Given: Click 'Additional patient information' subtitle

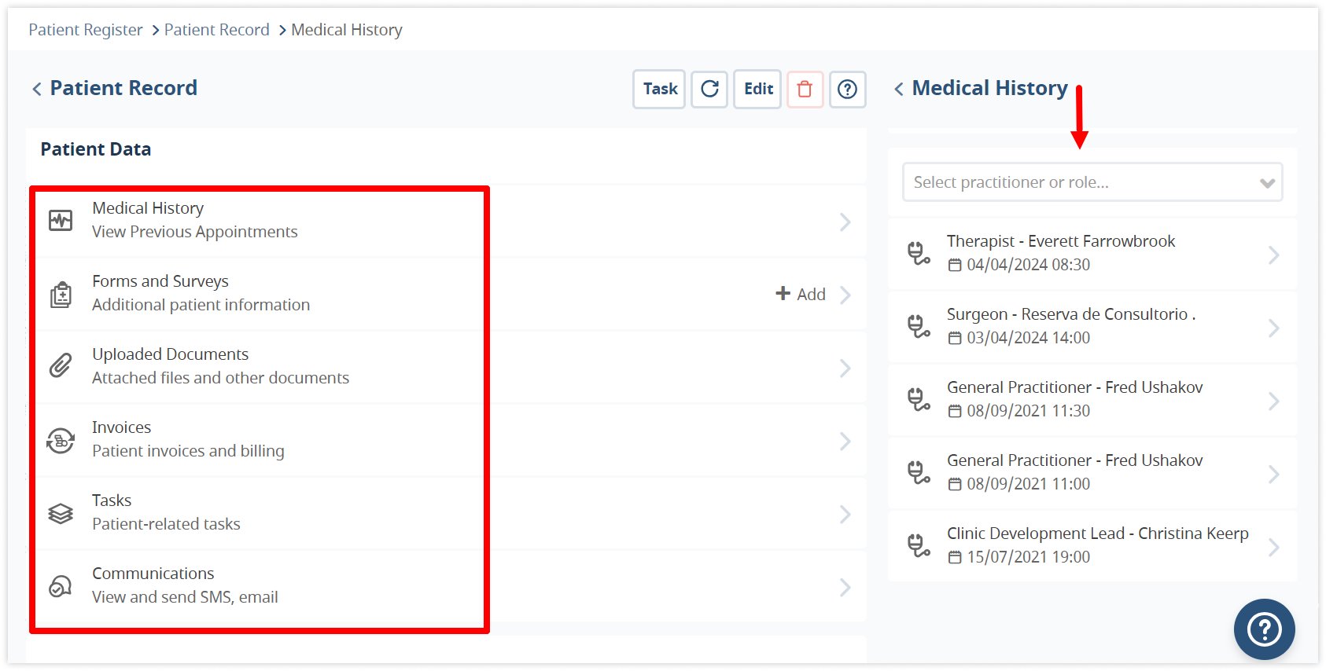Looking at the screenshot, I should pos(201,305).
